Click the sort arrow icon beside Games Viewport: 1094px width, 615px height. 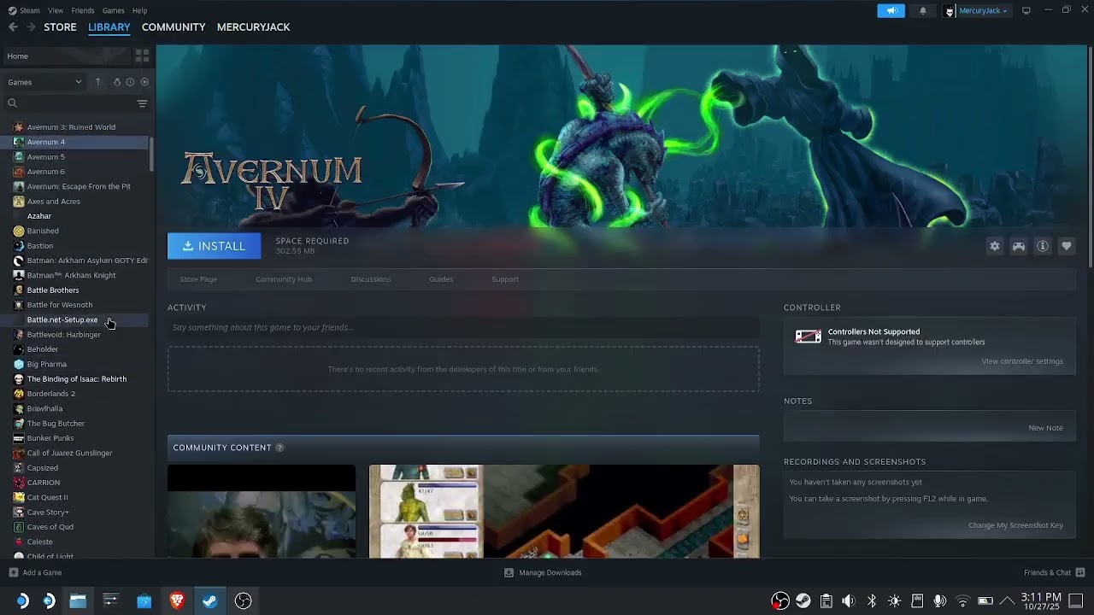[97, 82]
